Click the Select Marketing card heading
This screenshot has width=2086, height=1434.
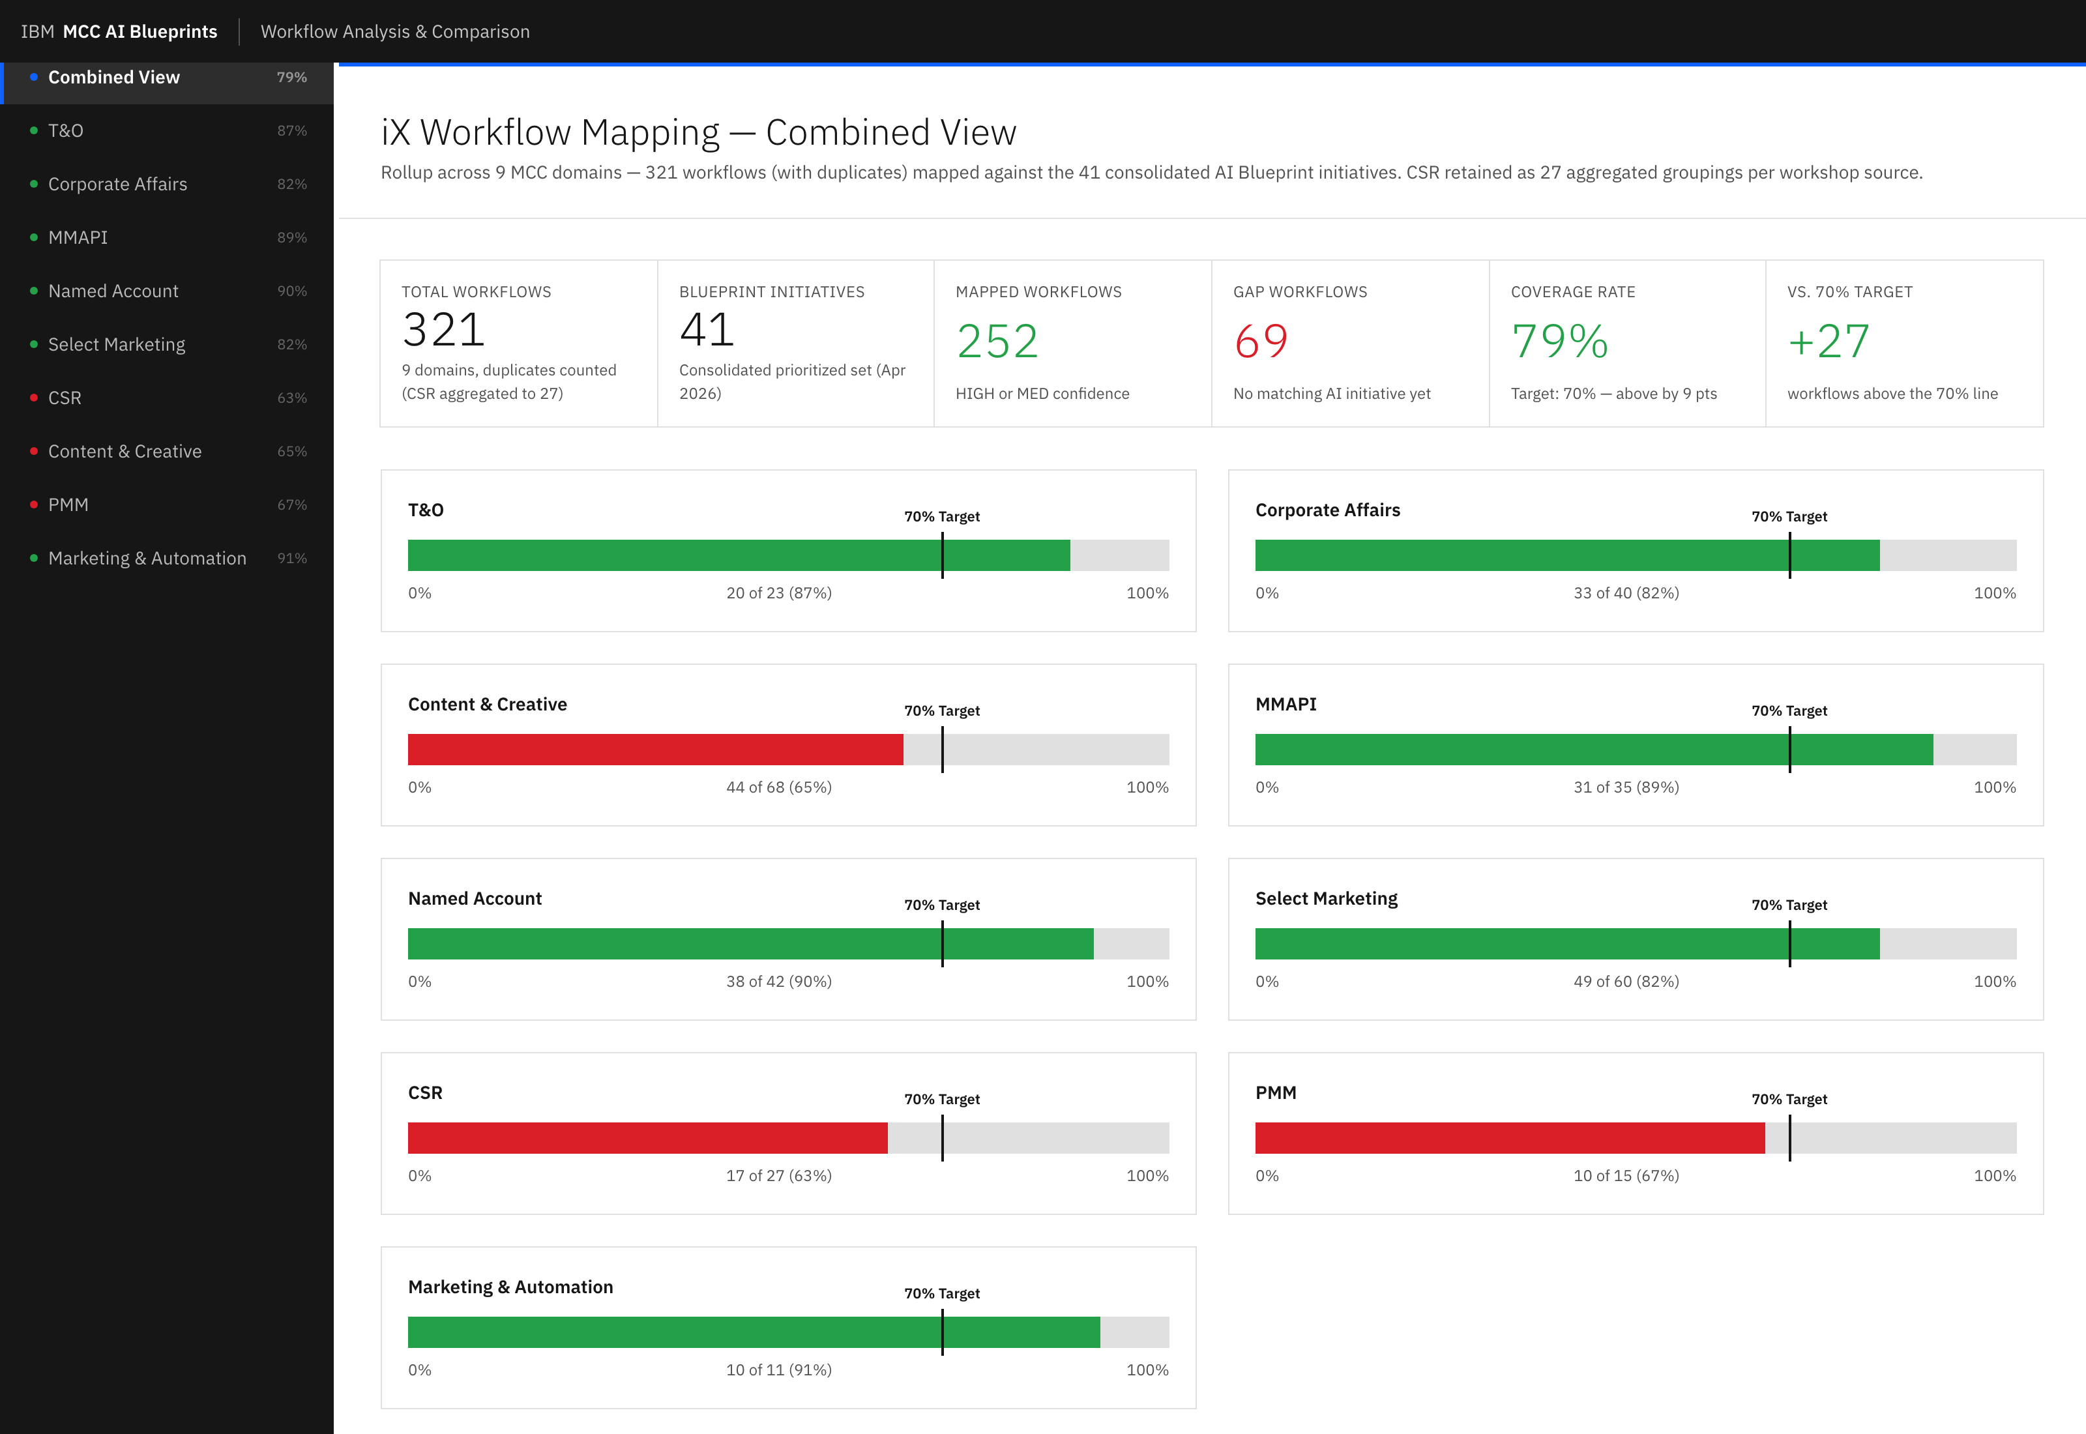point(1326,898)
